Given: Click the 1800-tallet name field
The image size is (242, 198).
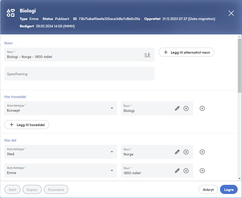Looking at the screenshot, I should tap(157, 171).
